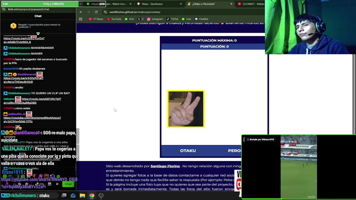Open the Instagram bookmark
This screenshot has width=356, height=200.
pyautogui.click(x=155, y=19)
